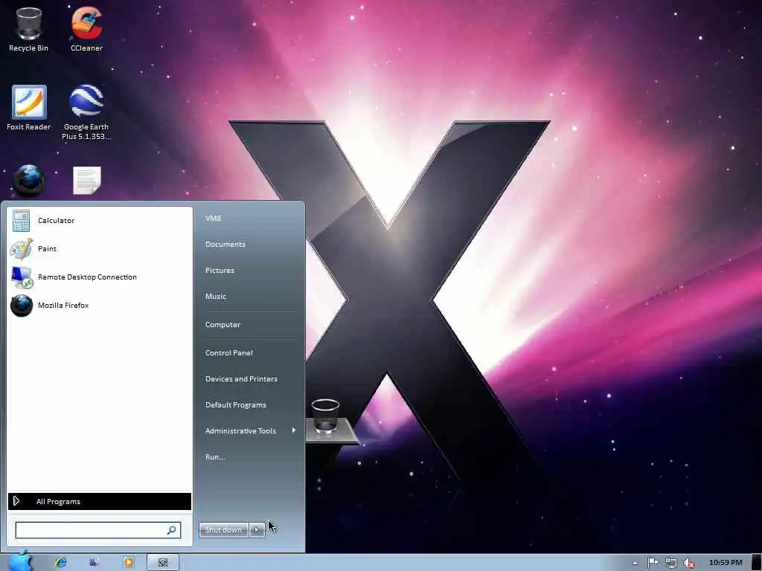
Task: Open Computer from Start menu
Action: (x=222, y=324)
